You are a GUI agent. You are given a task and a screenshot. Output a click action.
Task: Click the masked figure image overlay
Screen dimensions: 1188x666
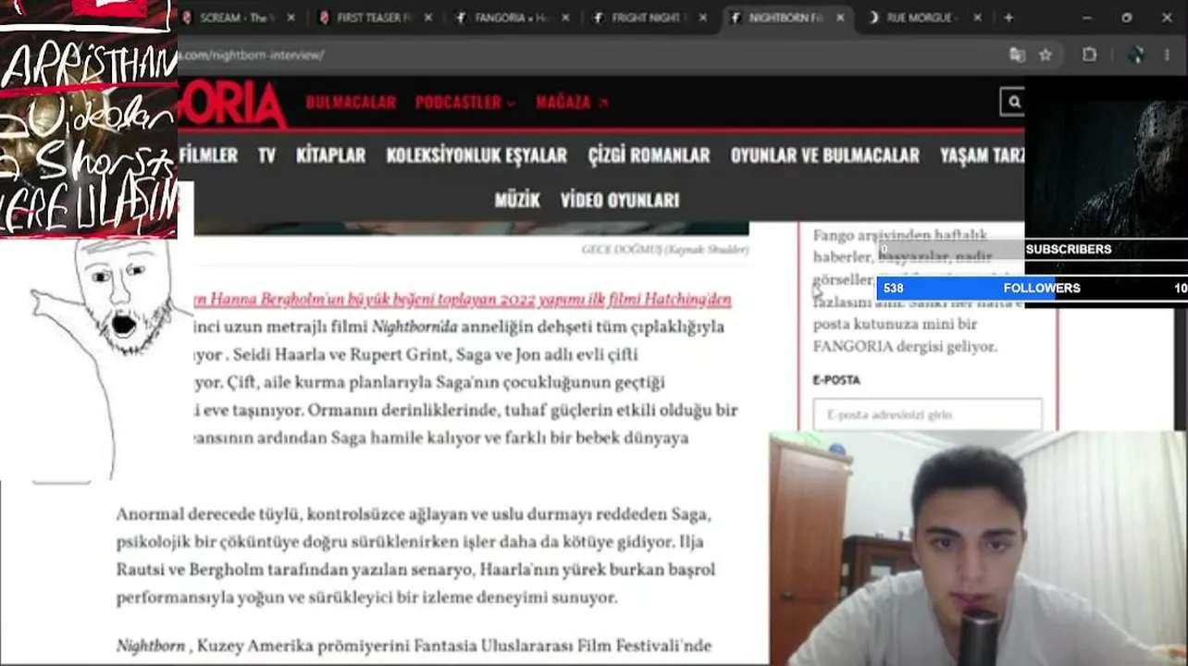point(1107,157)
